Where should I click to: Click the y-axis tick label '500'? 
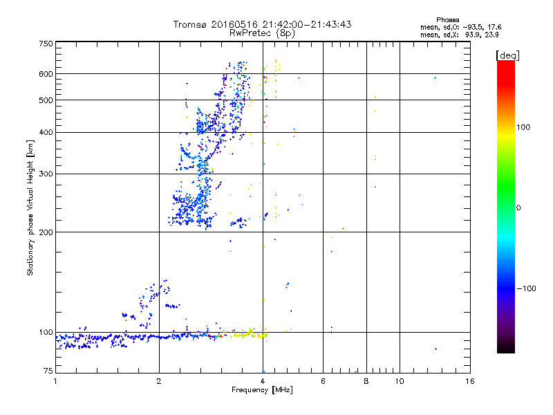46,100
